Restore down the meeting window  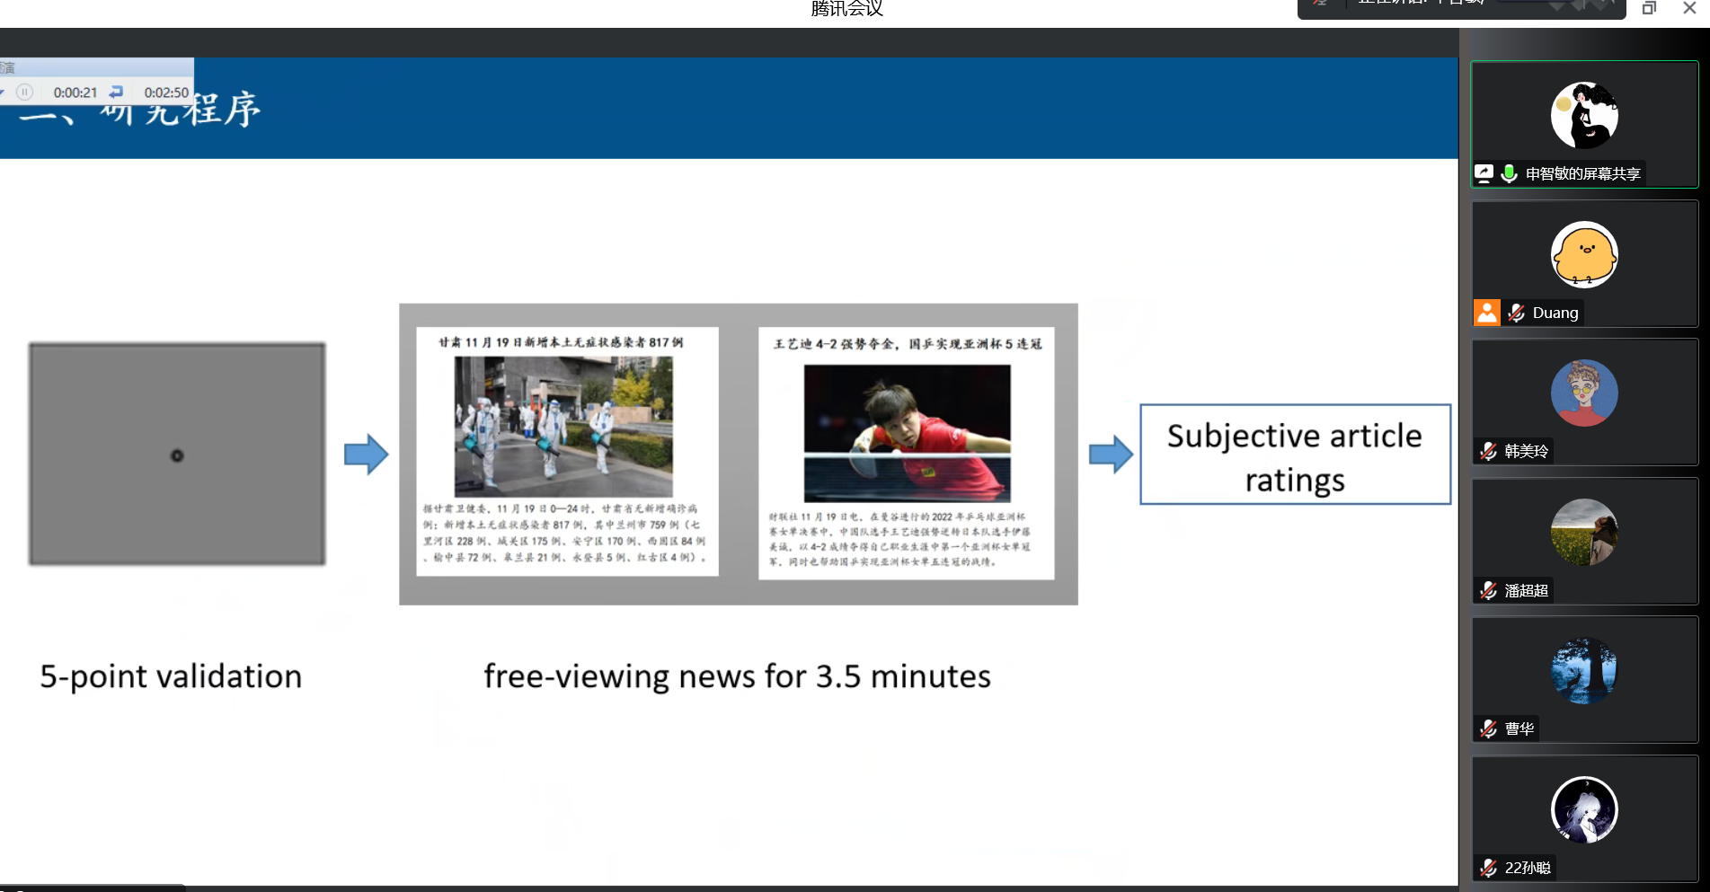click(1649, 8)
